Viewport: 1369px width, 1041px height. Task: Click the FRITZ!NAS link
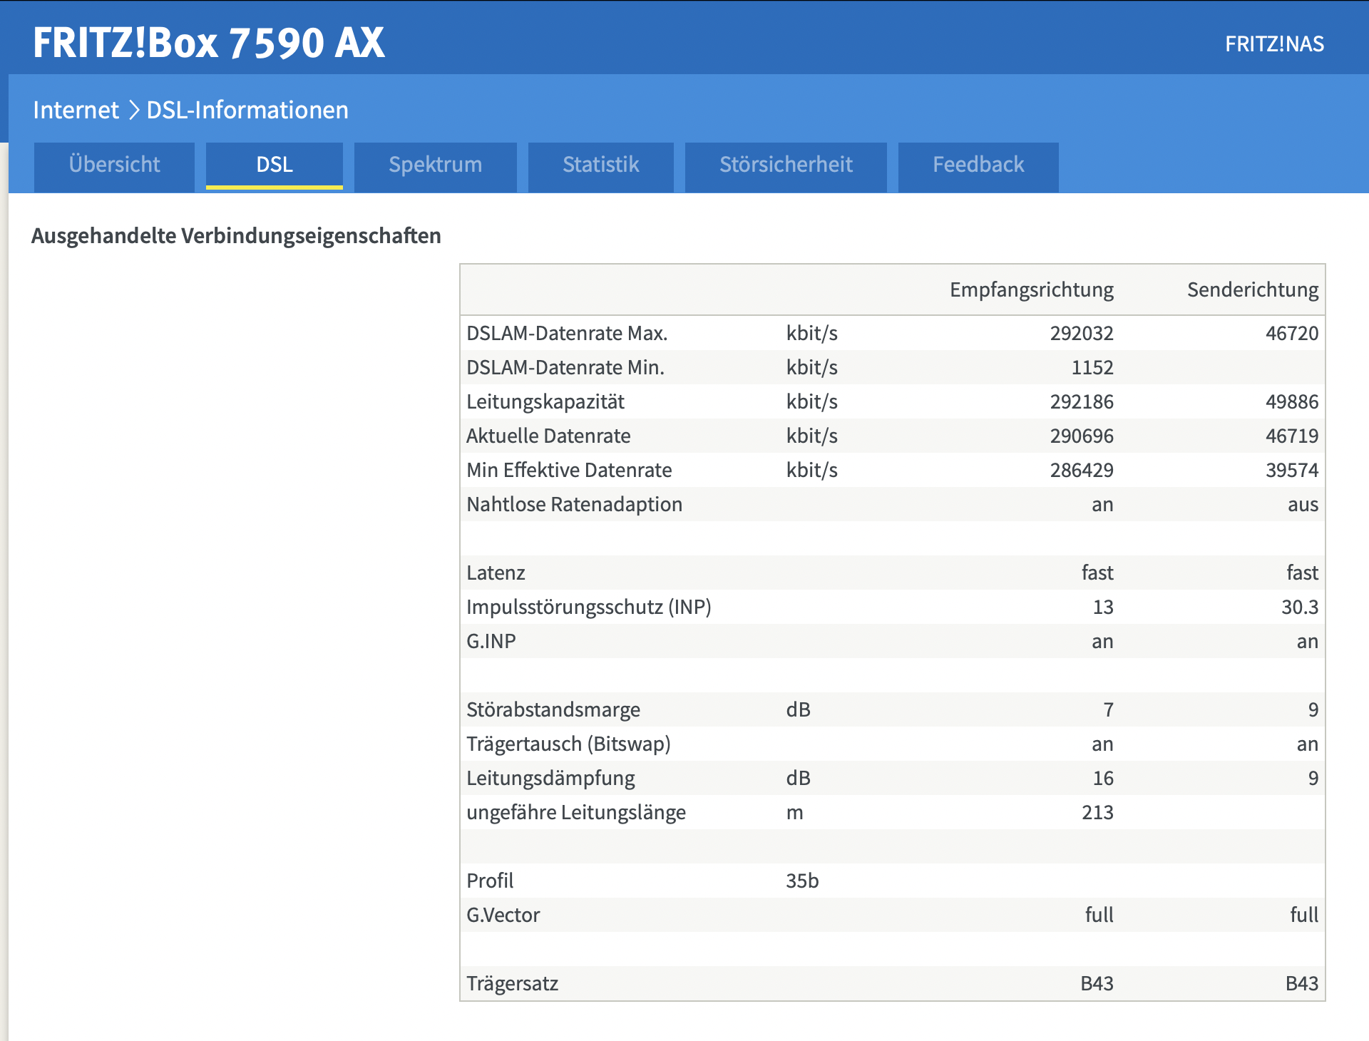coord(1274,44)
